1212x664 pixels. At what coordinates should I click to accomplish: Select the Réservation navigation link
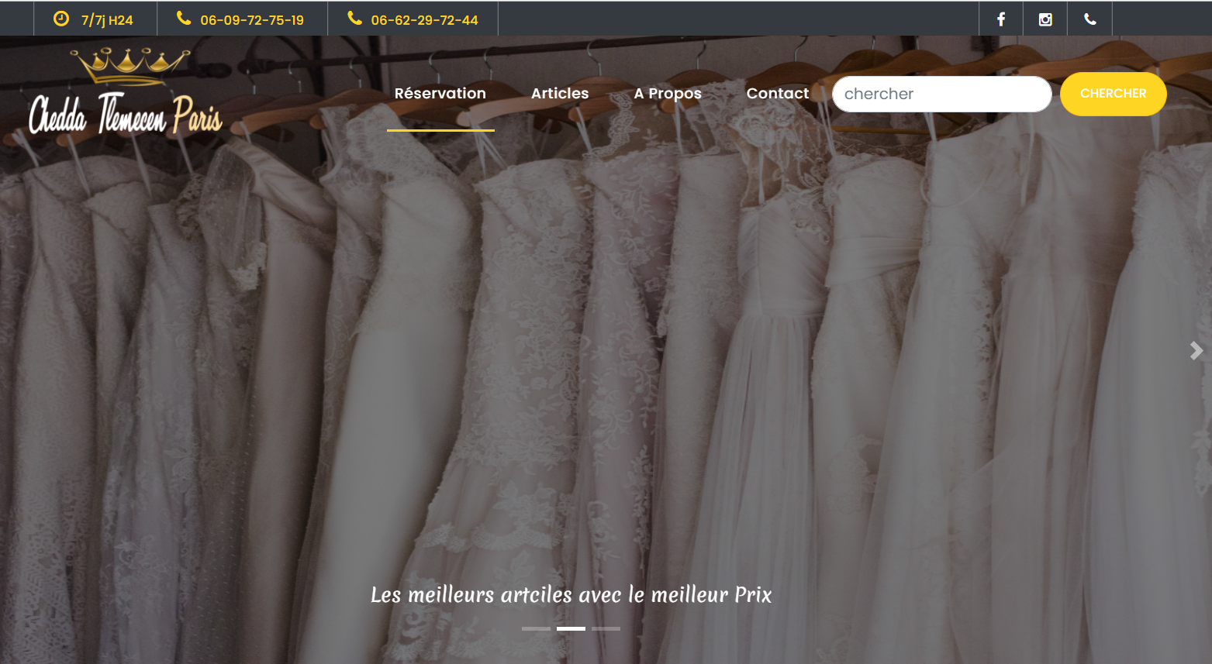(x=440, y=93)
